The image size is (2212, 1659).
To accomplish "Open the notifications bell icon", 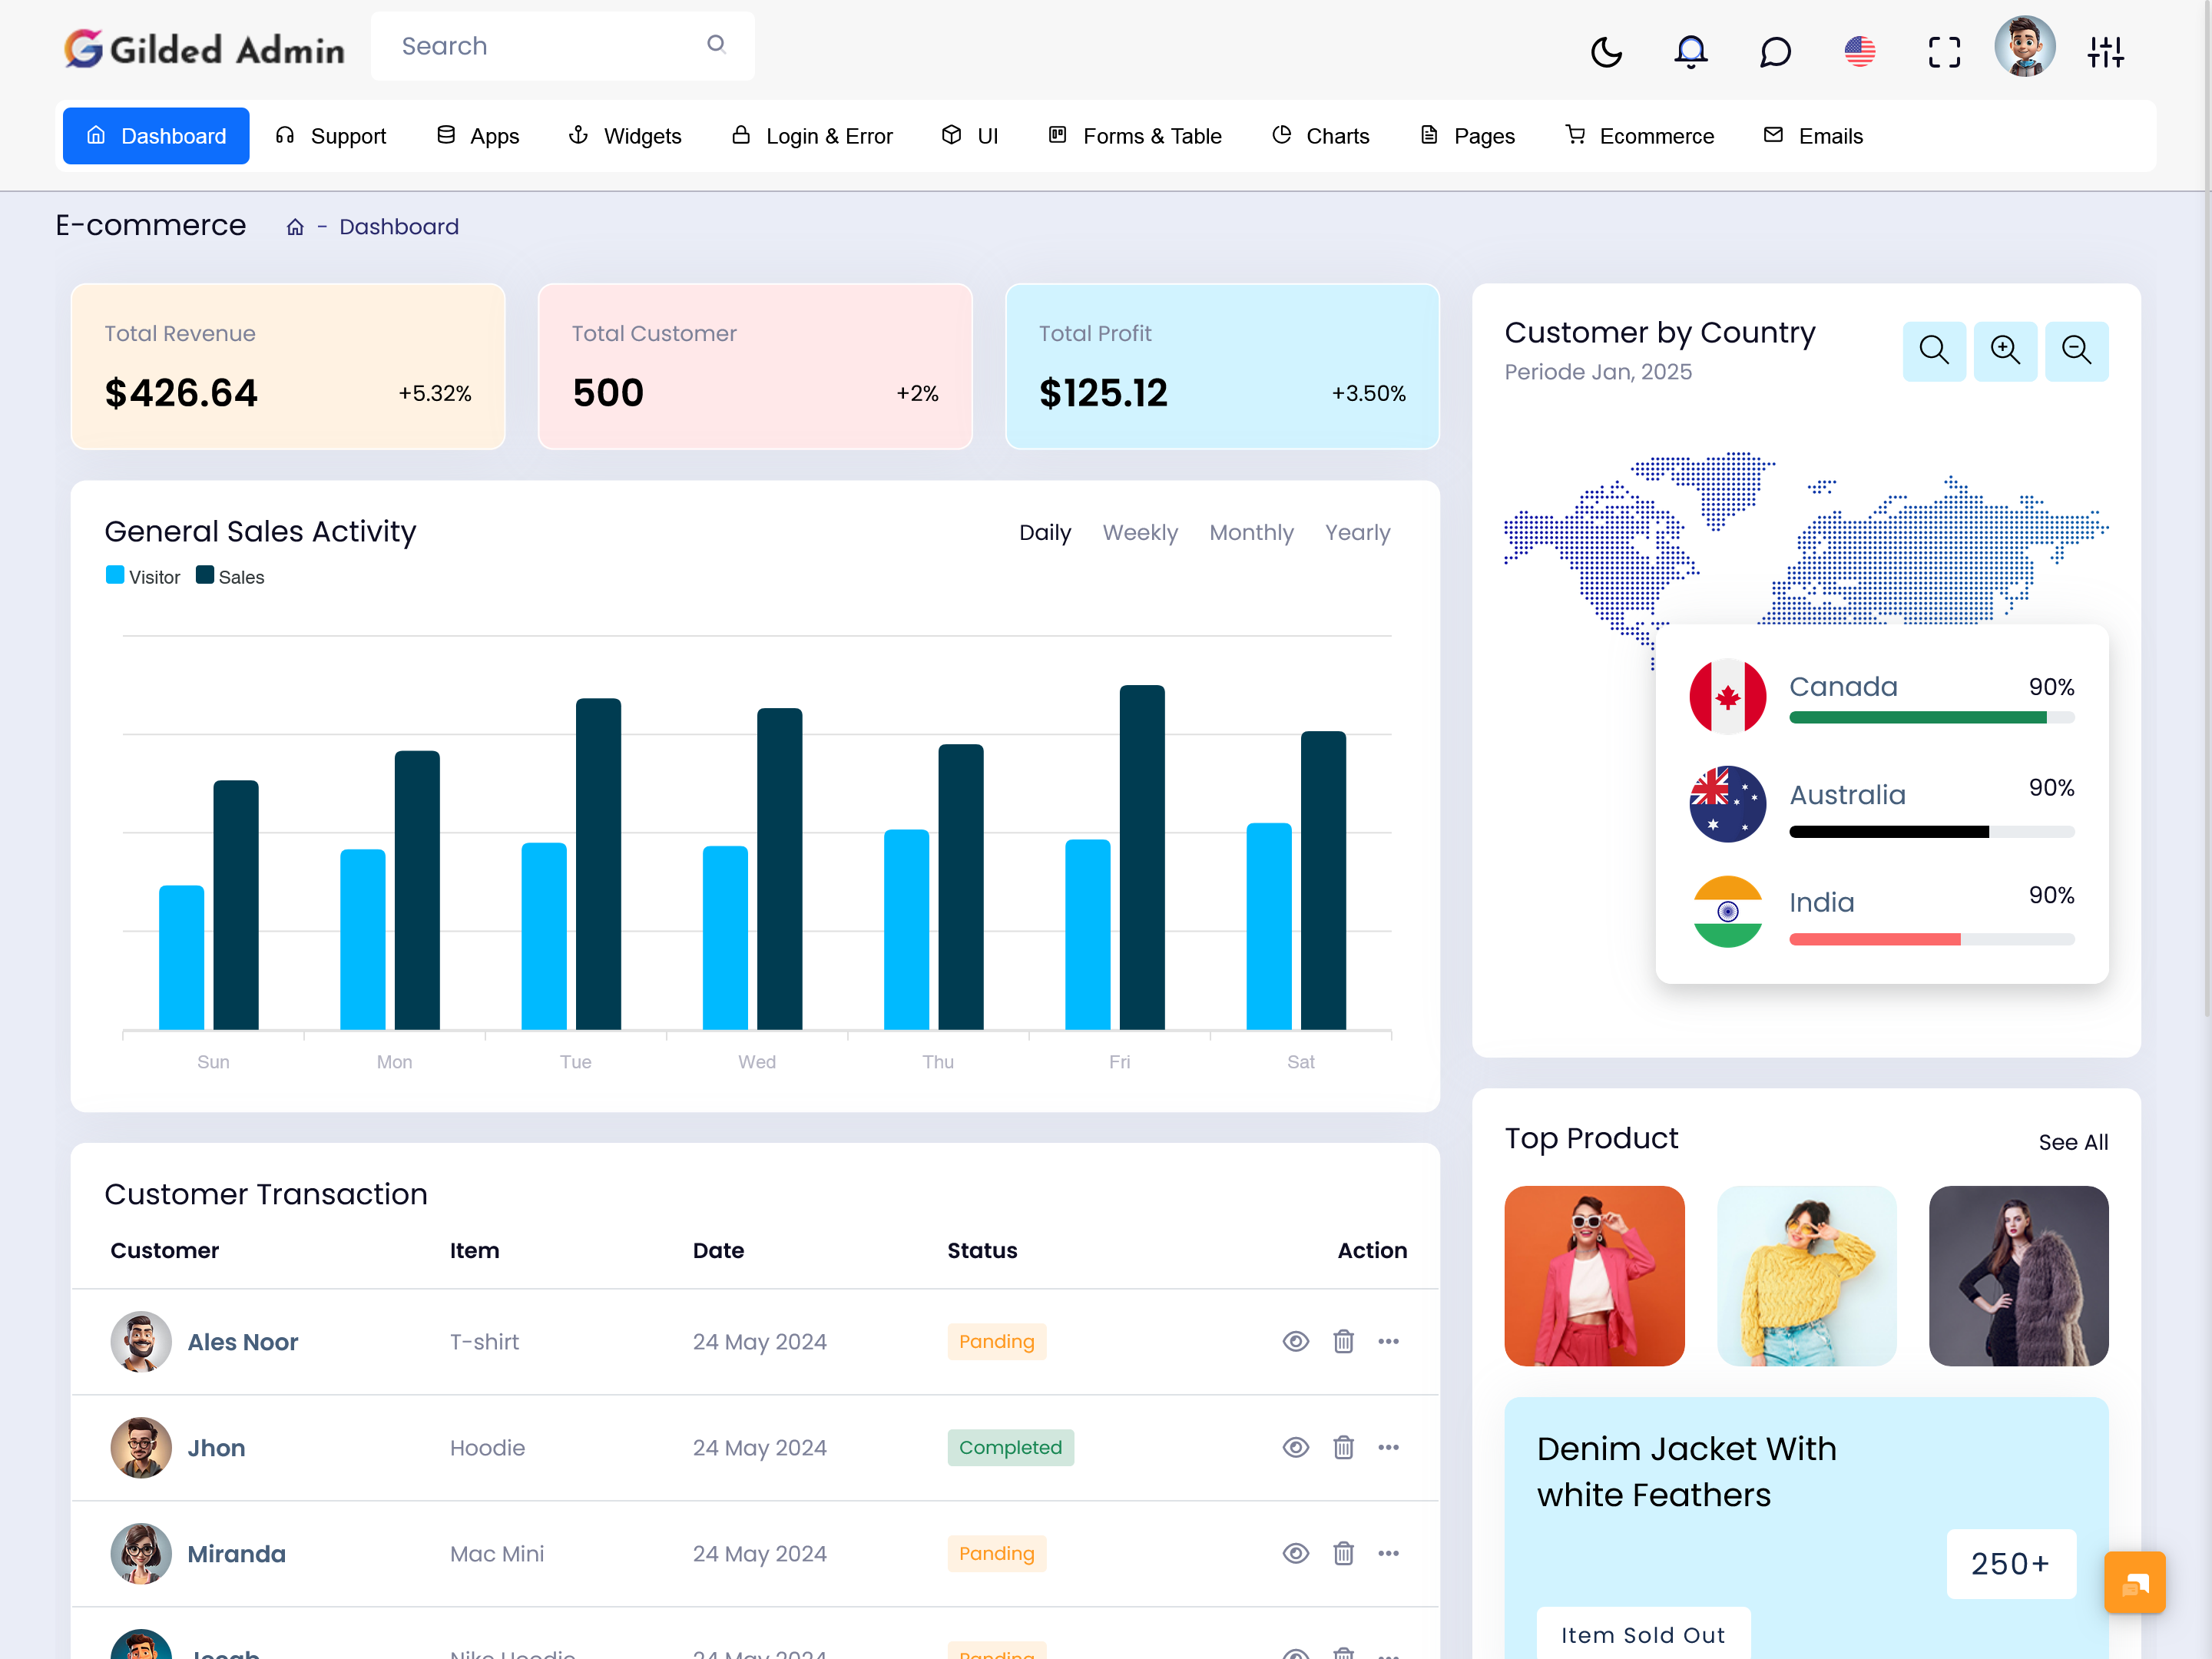I will (x=1690, y=49).
